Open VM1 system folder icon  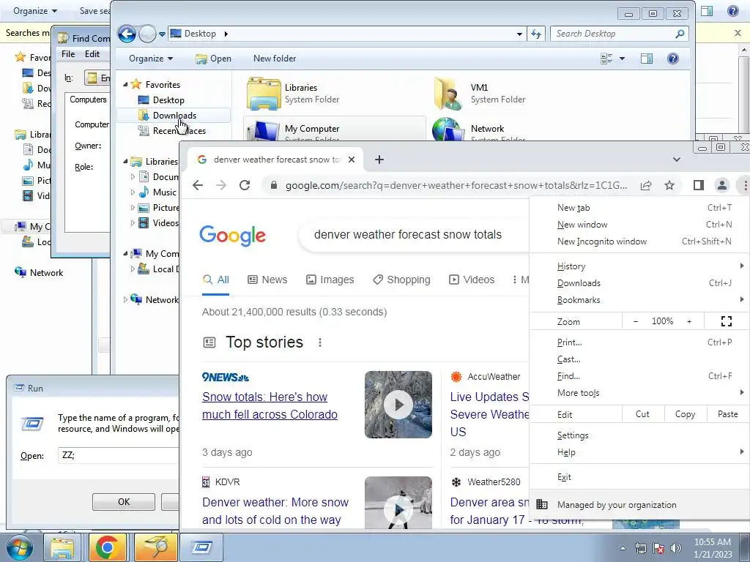(448, 93)
